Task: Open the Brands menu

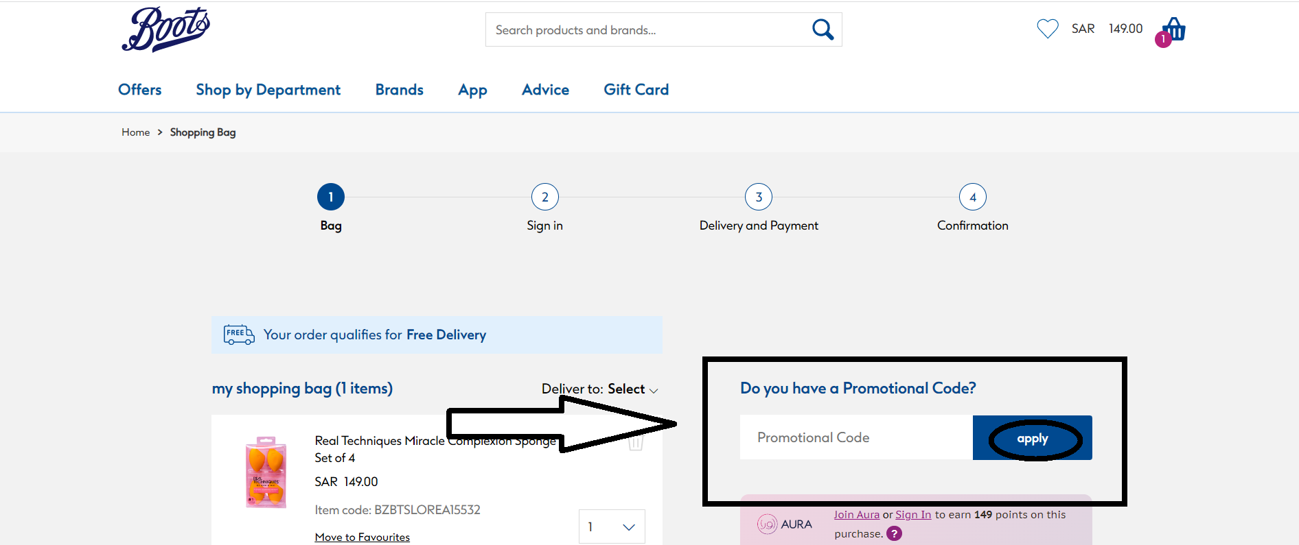Action: pos(400,90)
